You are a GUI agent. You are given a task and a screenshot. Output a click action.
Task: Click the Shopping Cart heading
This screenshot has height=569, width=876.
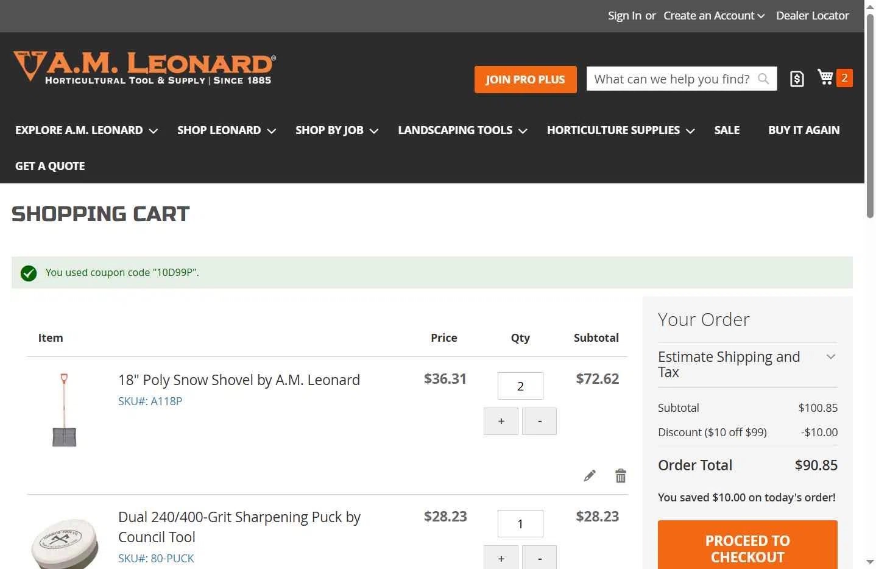click(101, 214)
